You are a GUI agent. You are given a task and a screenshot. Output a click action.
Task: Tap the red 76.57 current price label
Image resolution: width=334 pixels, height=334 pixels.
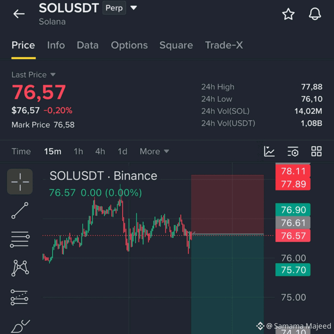tap(293, 236)
